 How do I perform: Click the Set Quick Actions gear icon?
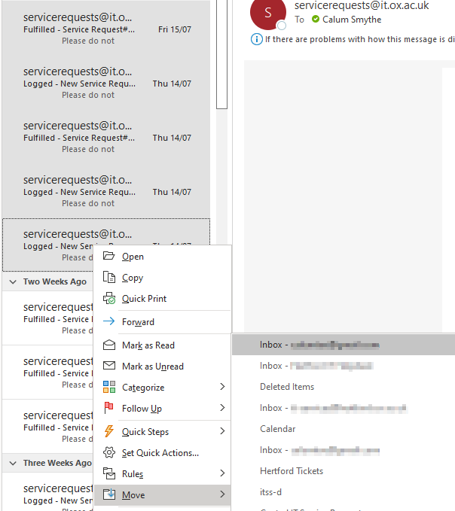pos(108,453)
